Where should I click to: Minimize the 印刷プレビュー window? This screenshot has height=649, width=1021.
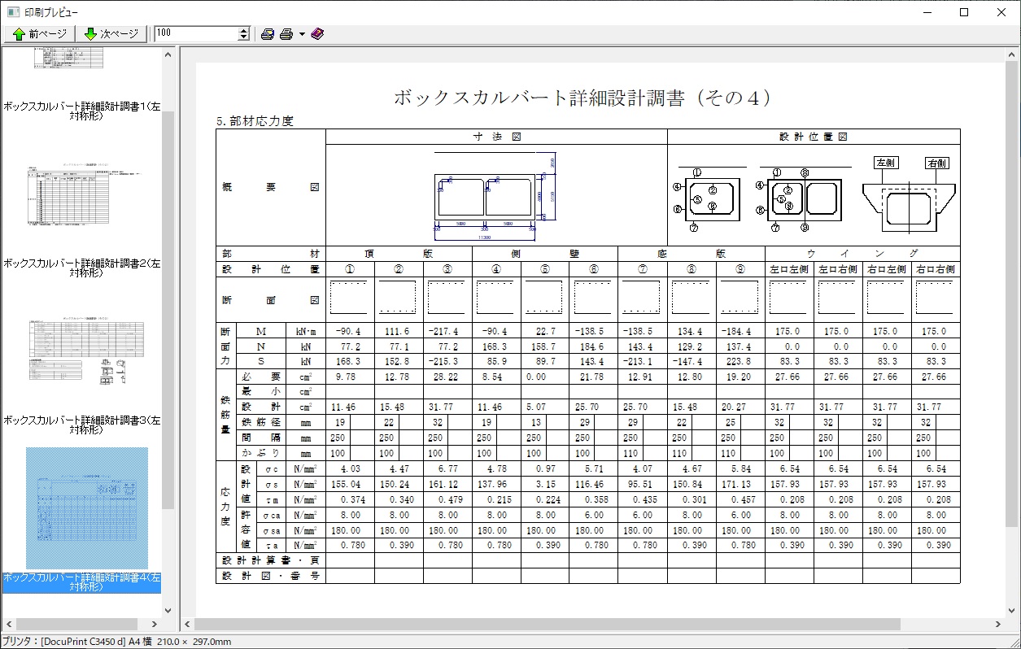point(927,12)
